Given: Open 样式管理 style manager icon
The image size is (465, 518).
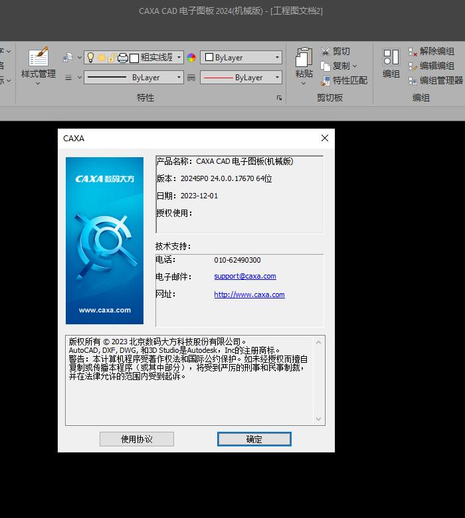Looking at the screenshot, I should point(39,57).
